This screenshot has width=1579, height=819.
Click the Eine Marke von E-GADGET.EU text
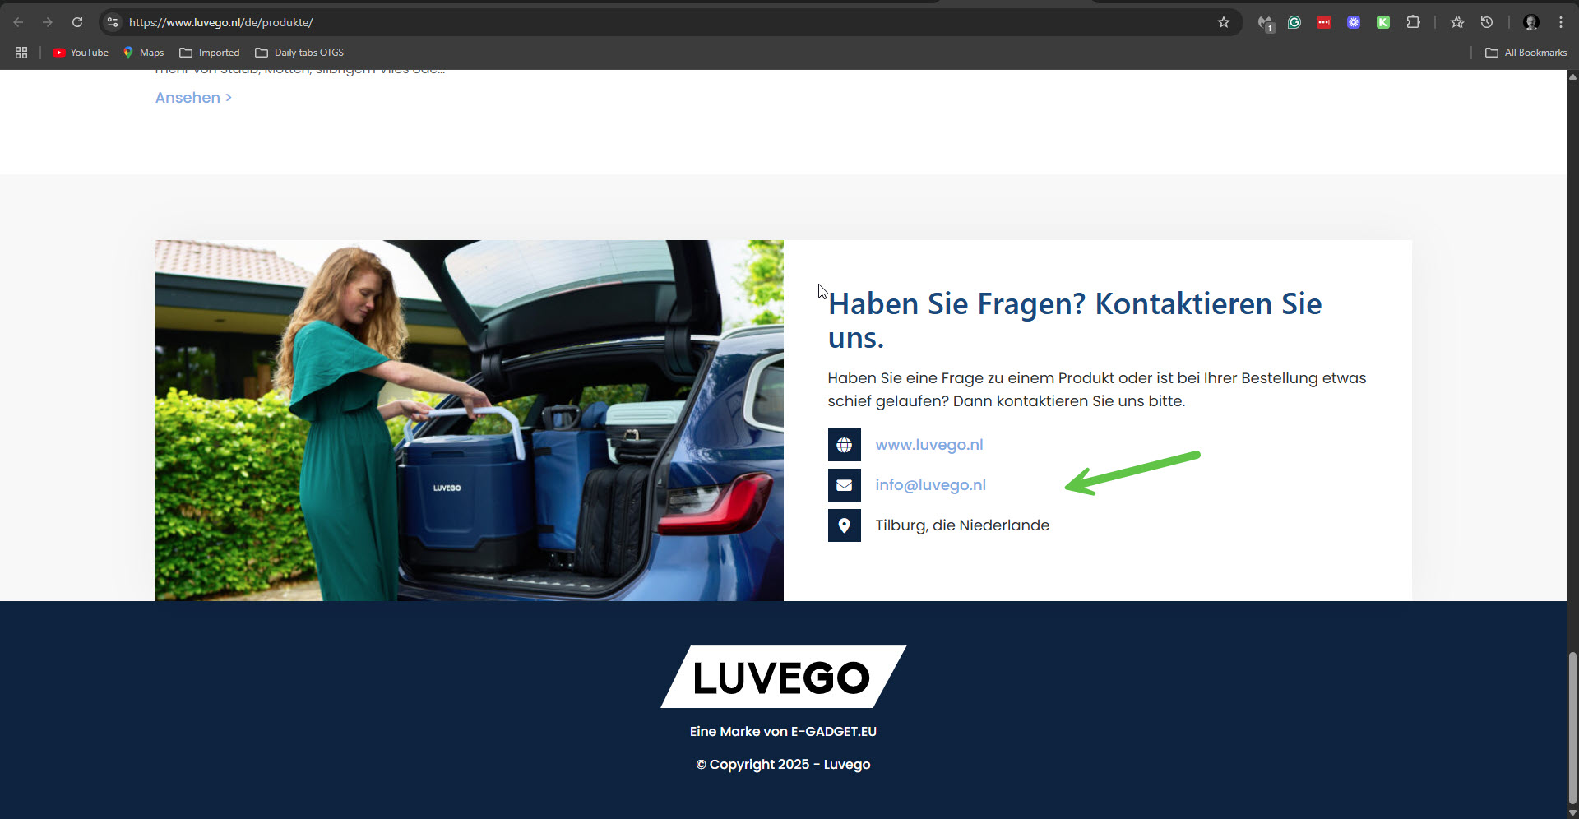[783, 731]
